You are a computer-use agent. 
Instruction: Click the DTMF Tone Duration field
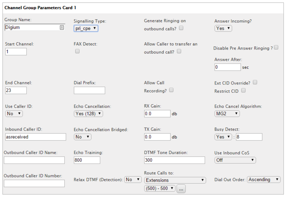click(174, 160)
